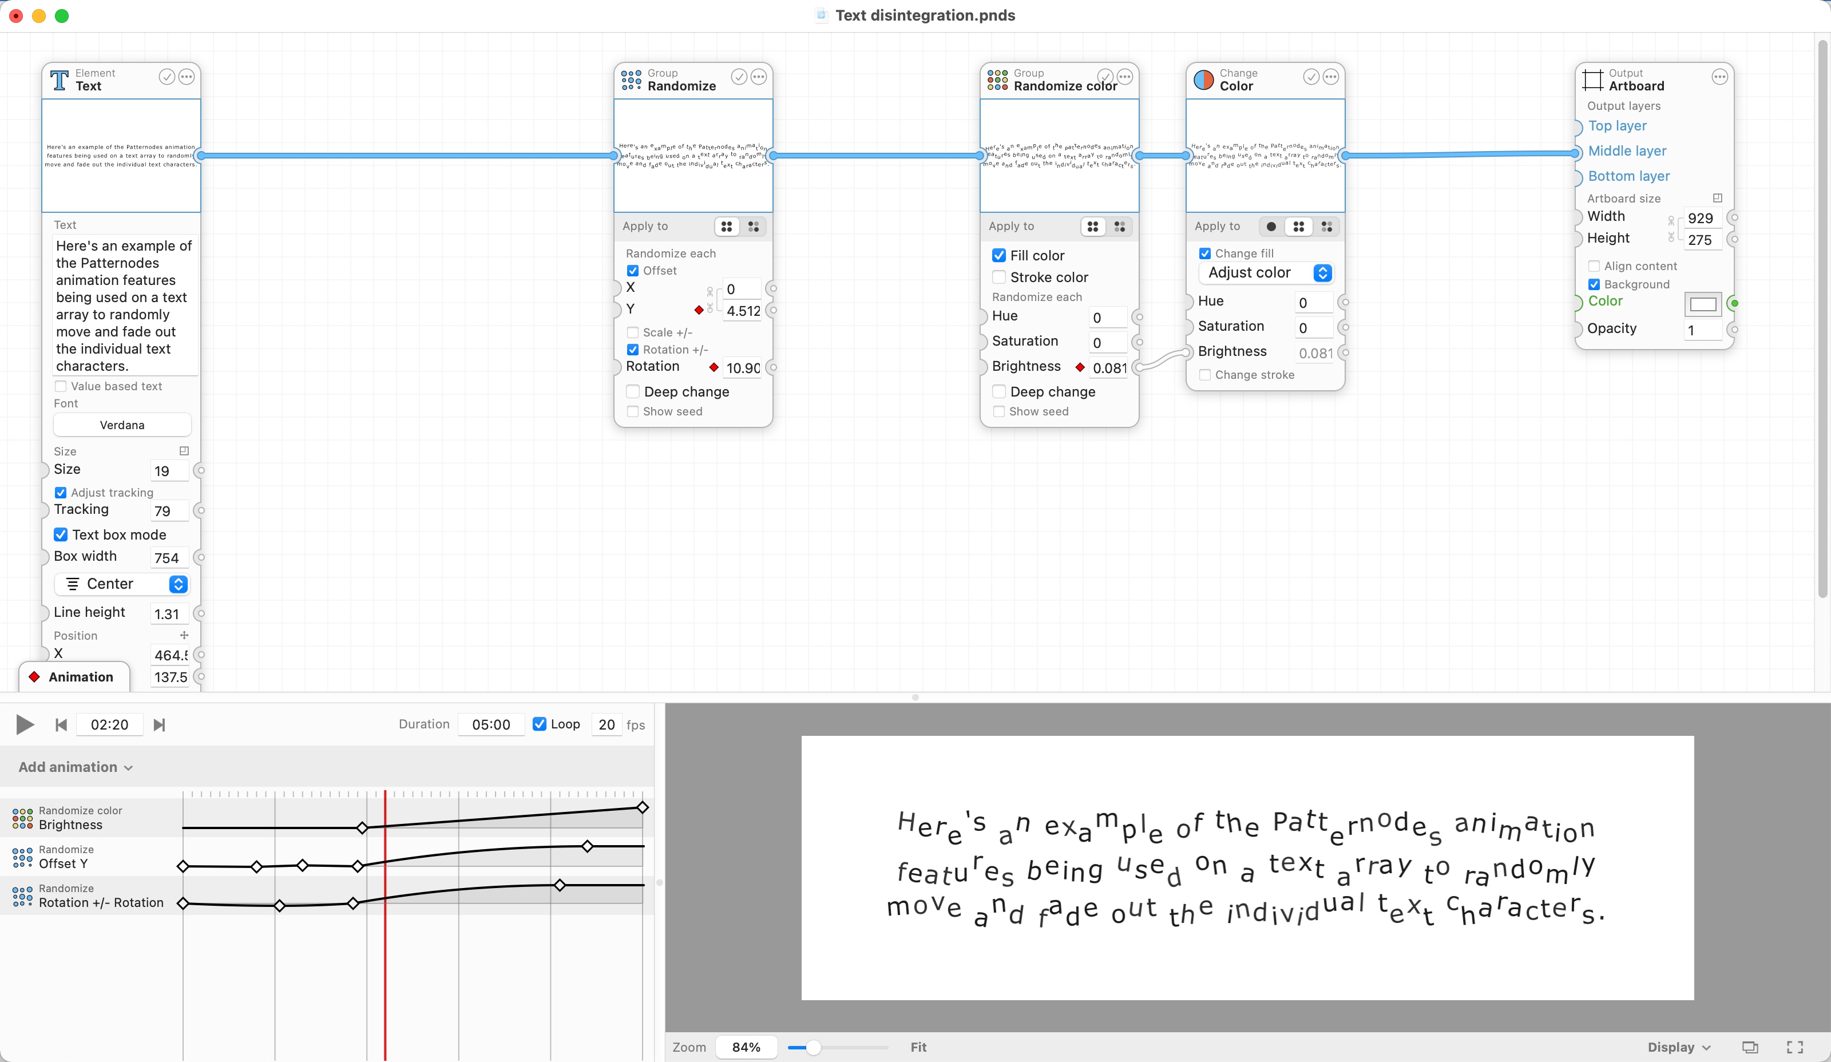1831x1062 pixels.
Task: Select apply-to-some mode in Randomize node
Action: 754,227
